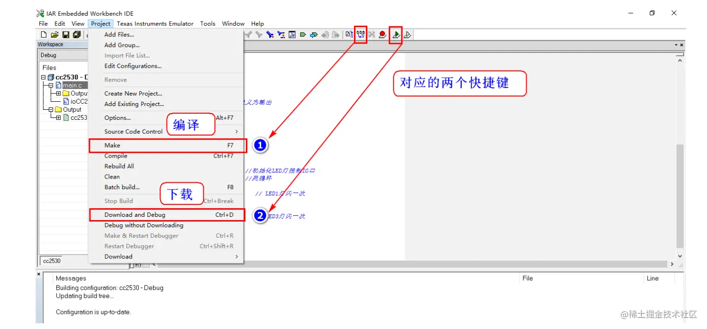Click the Open file folder icon
Viewport: 707px width, 329px height.
click(x=55, y=34)
